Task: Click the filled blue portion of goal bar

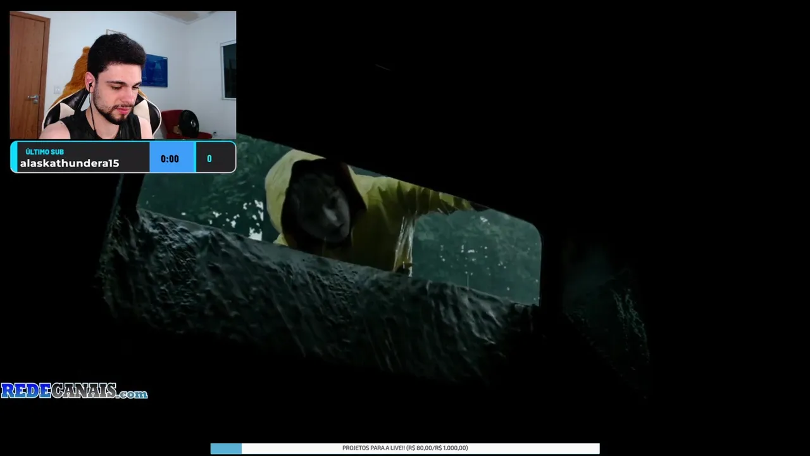Action: 226,448
